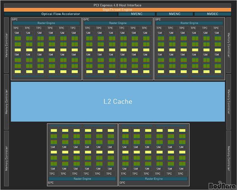Select the NVDEC block

pos(213,14)
